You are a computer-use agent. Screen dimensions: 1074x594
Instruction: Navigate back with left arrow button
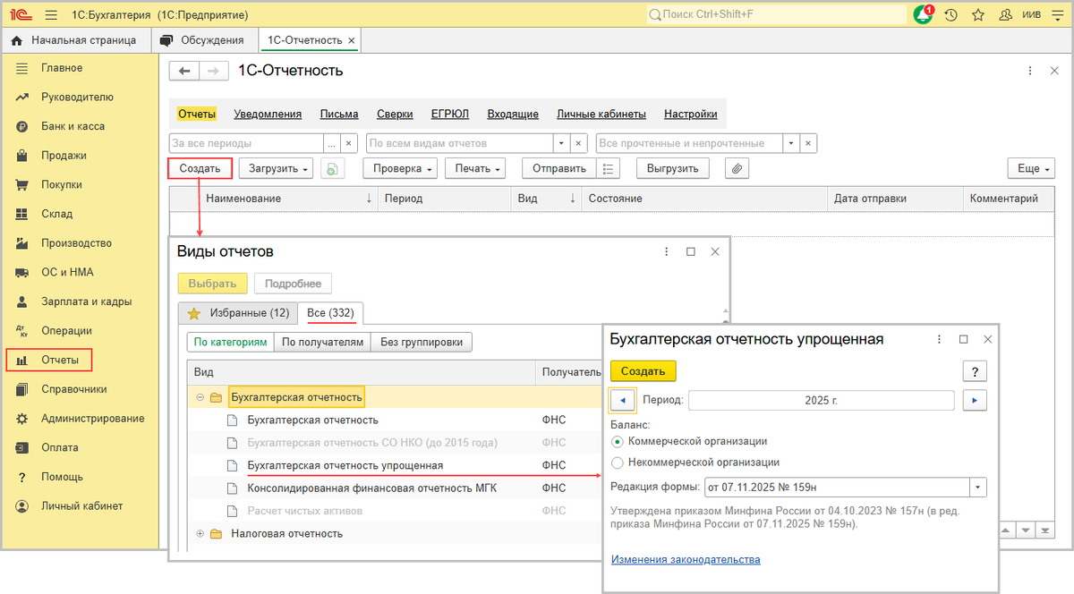[184, 72]
